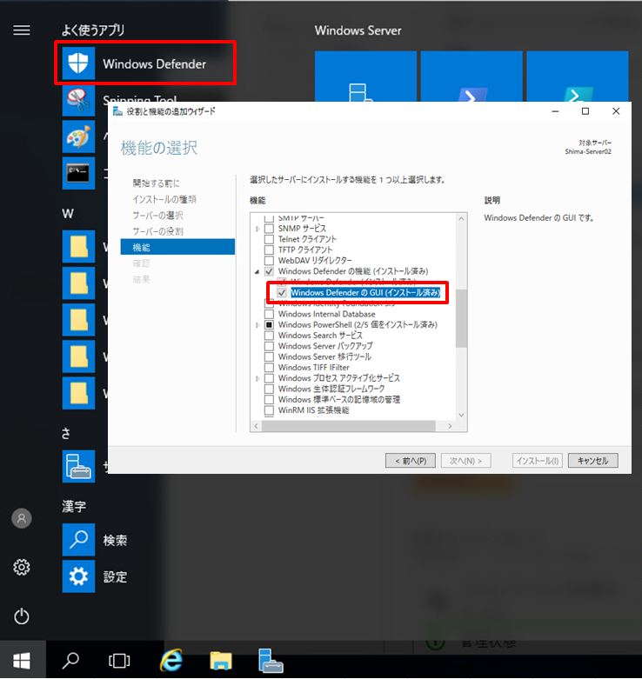Screen dimensions: 642x679
Task: Expand the Windows PowerShell node
Action: point(257,325)
